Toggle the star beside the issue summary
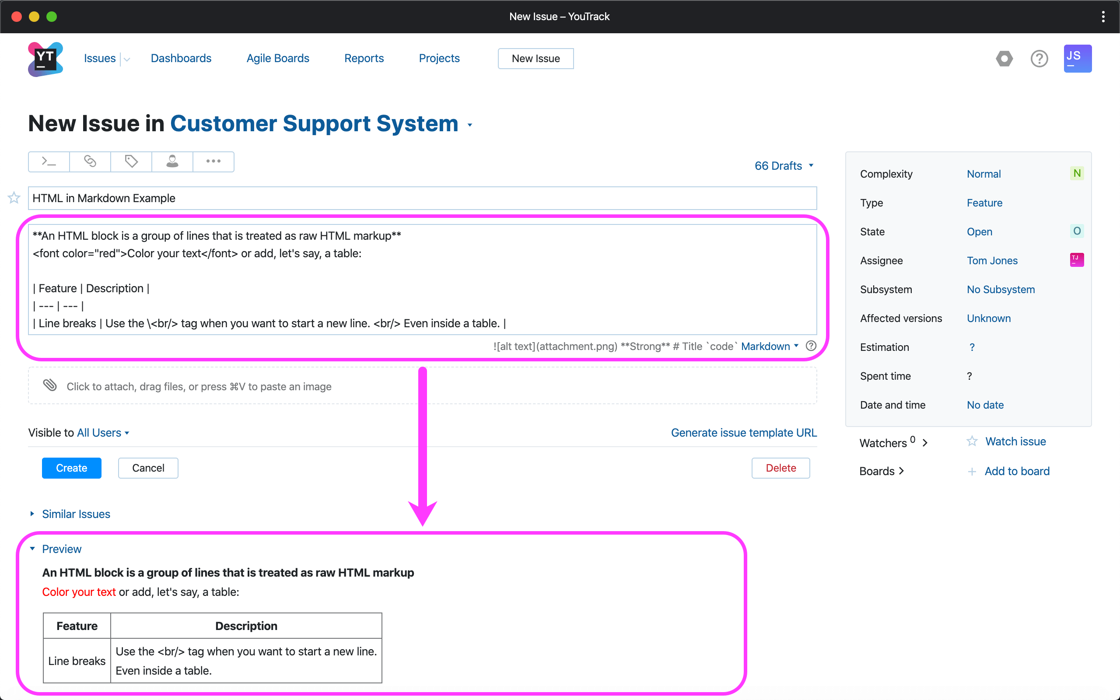The image size is (1120, 700). [14, 198]
